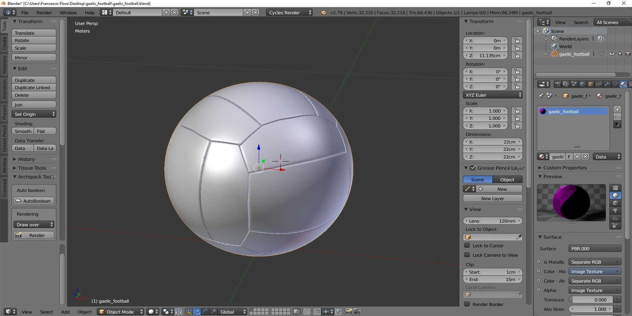Toggle Grease Pencil Layers checkbox

click(x=473, y=168)
